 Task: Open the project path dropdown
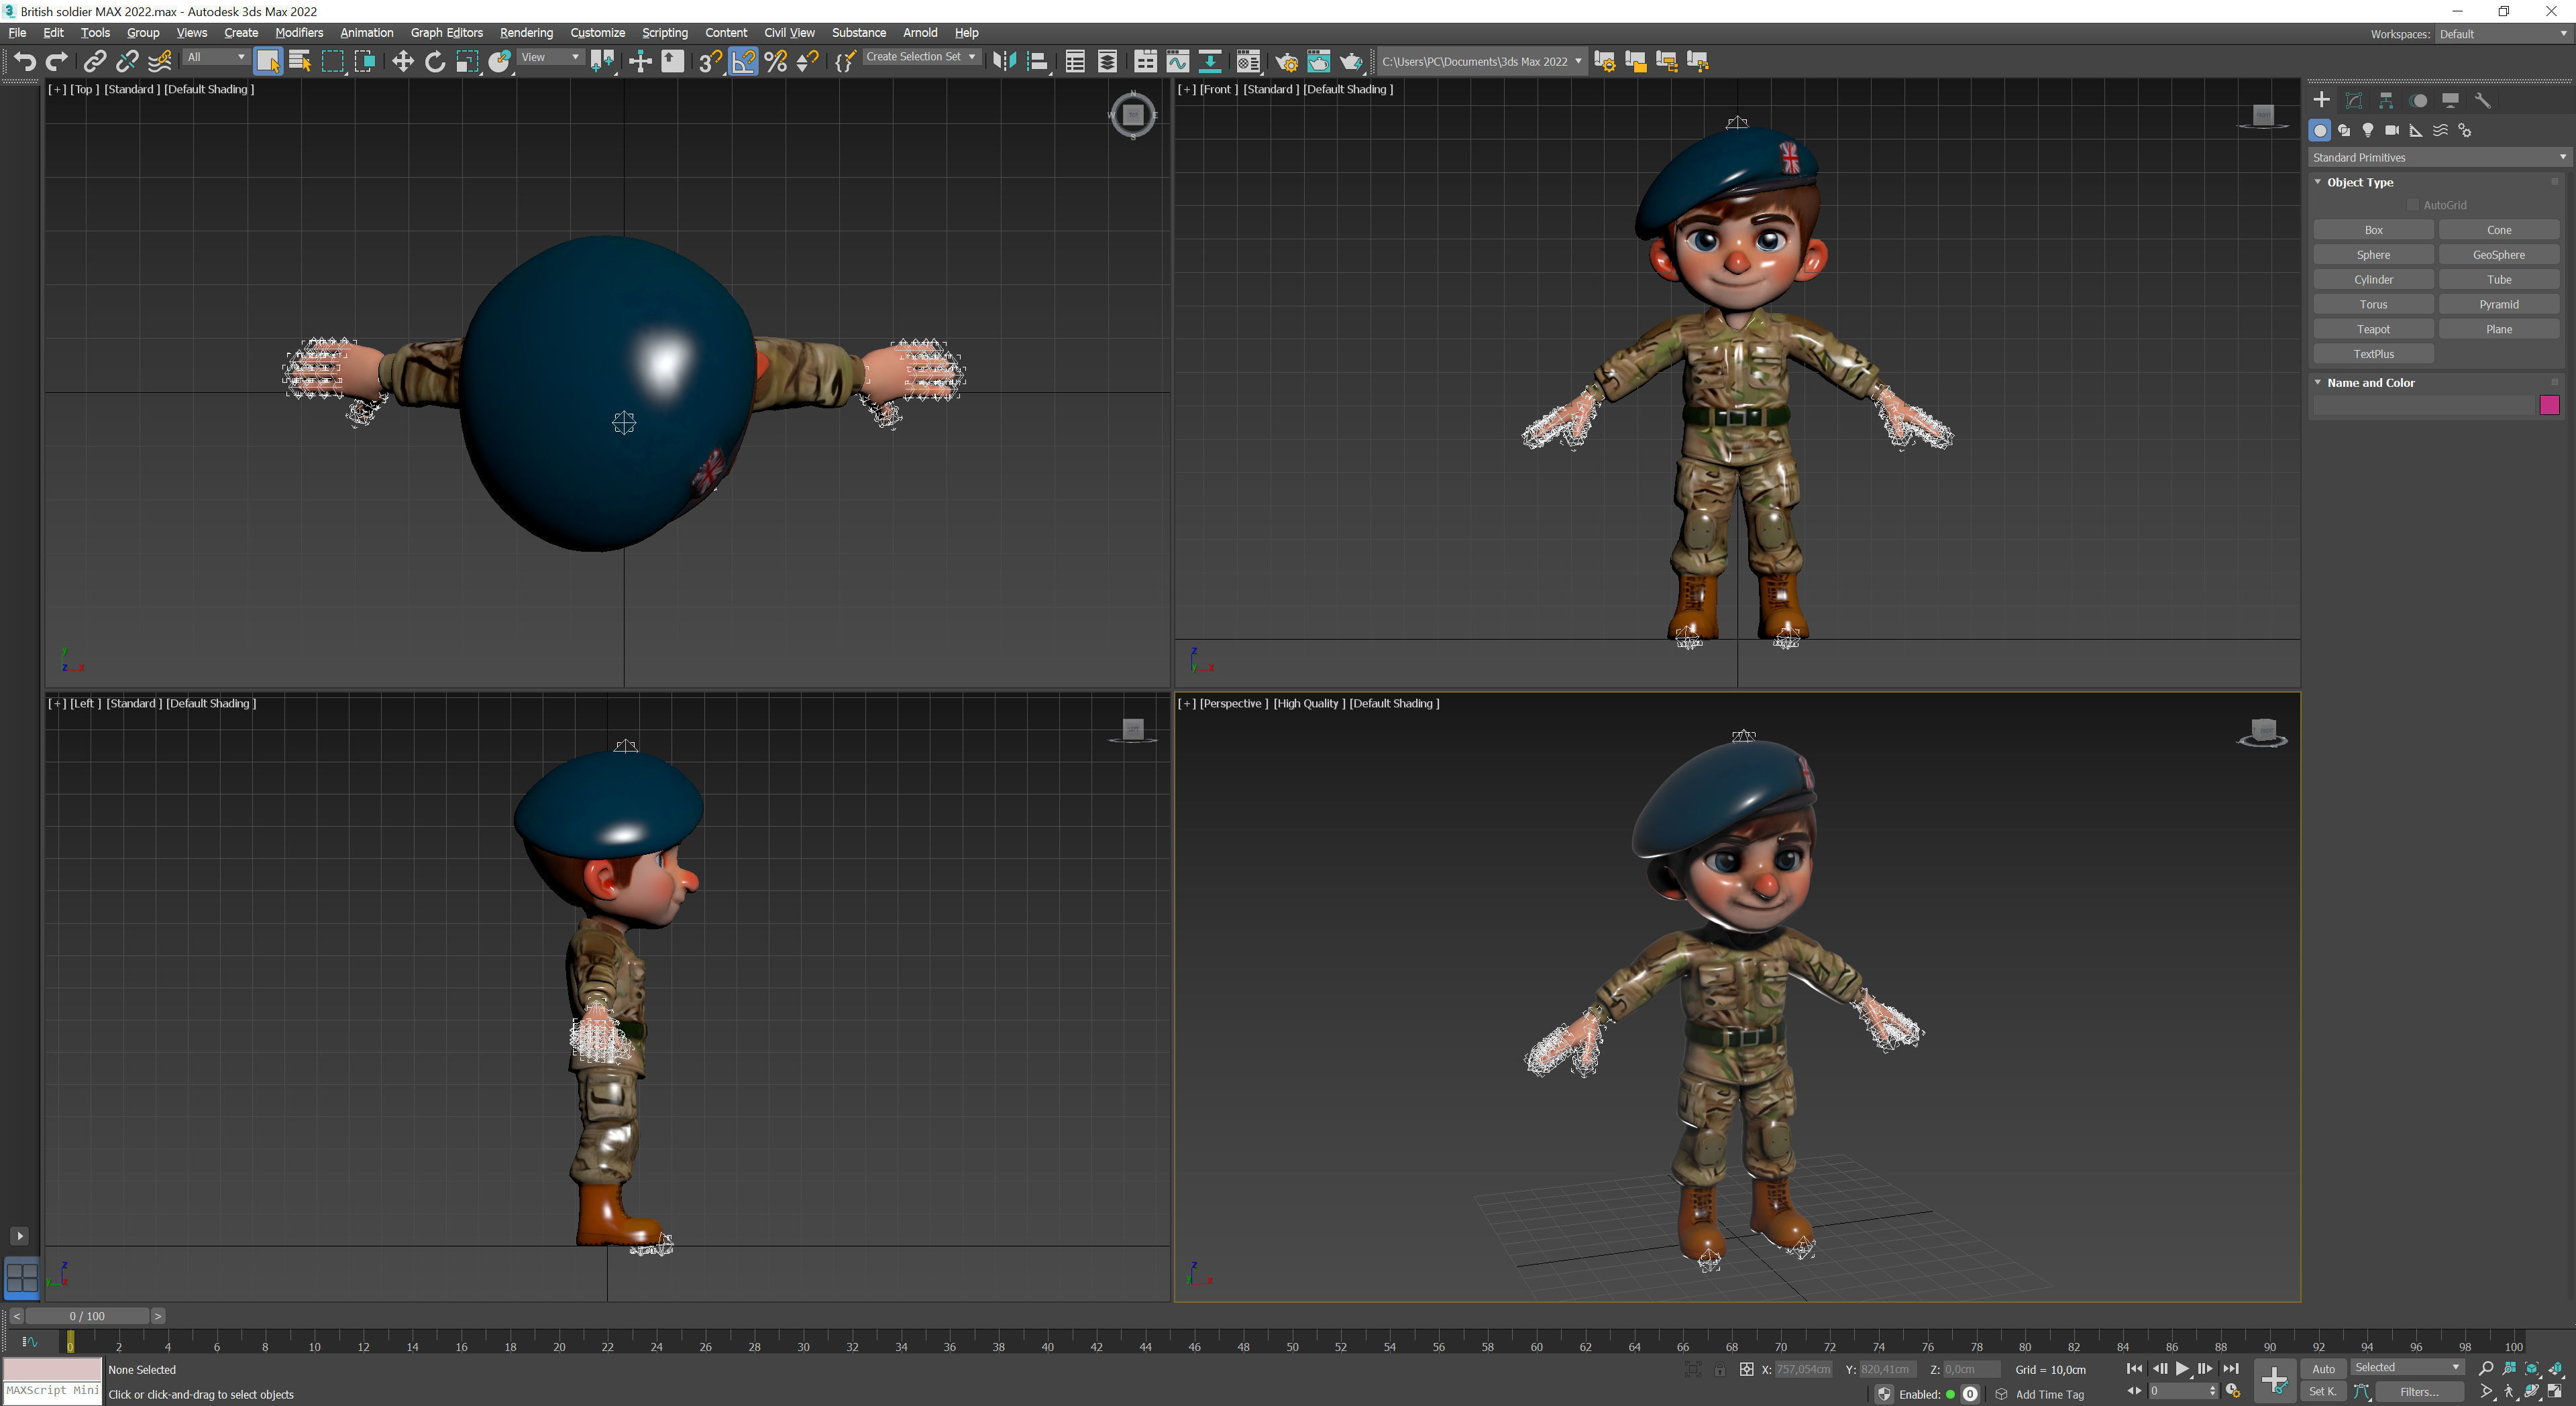click(x=1482, y=62)
